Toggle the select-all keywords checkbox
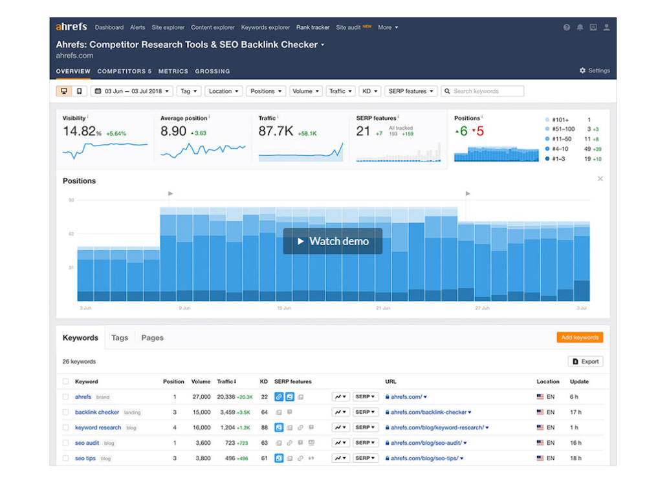The height and width of the screenshot is (492, 647). (65, 381)
